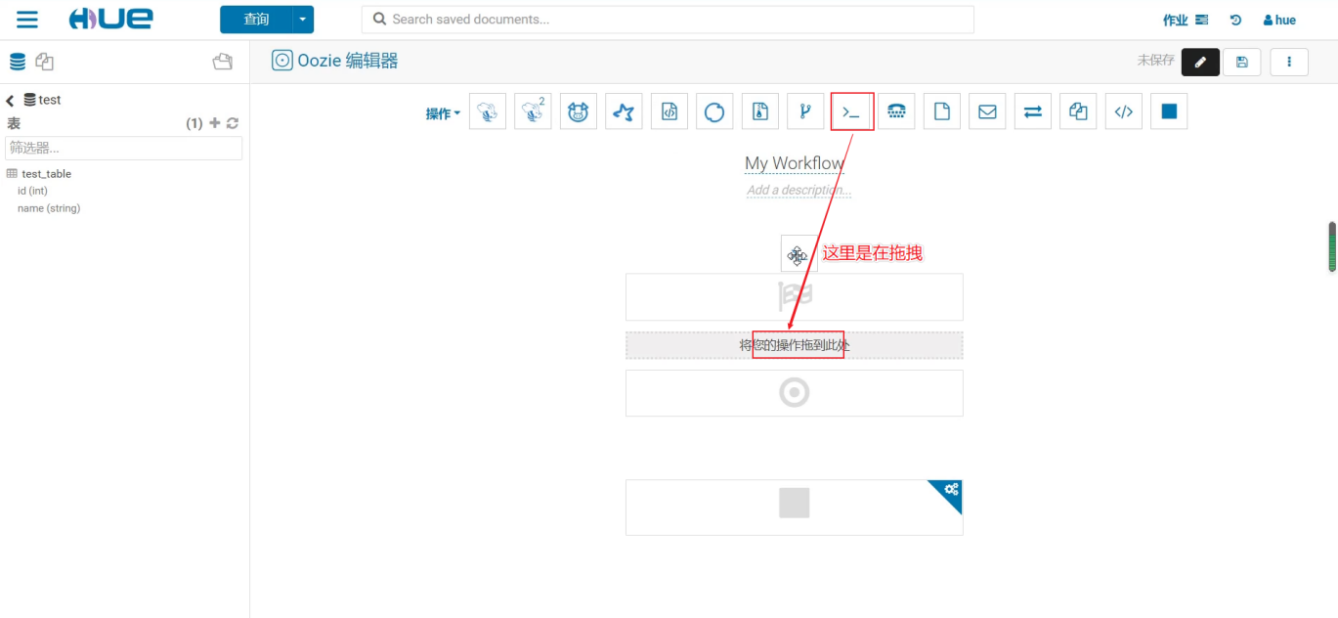The width and height of the screenshot is (1338, 618).
Task: Open the hue user menu
Action: (x=1279, y=20)
